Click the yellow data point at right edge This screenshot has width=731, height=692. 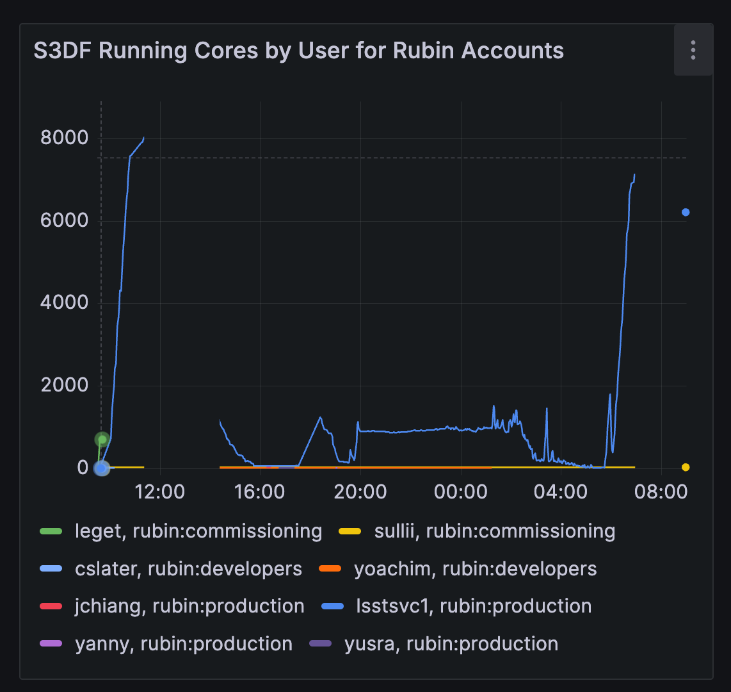pyautogui.click(x=686, y=467)
